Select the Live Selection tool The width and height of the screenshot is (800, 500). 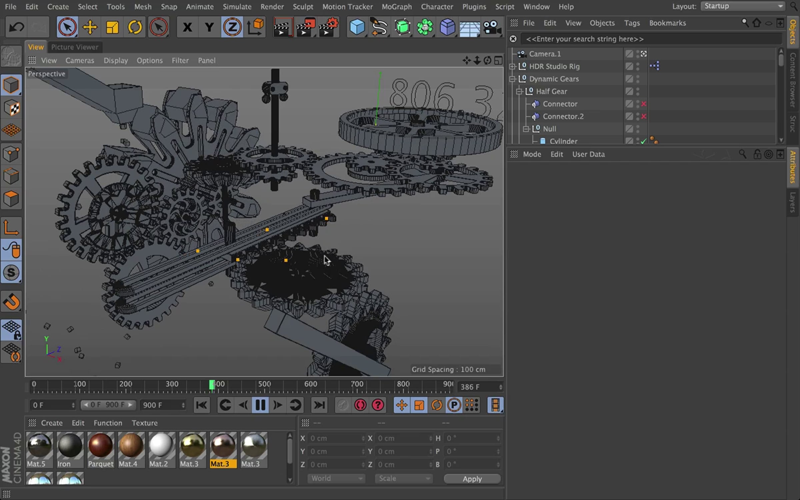click(67, 27)
